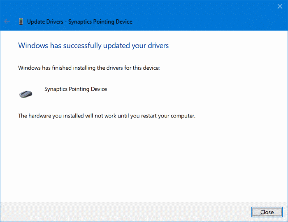Close the dialog using the X icon
This screenshot has width=288, height=222.
(280, 6)
